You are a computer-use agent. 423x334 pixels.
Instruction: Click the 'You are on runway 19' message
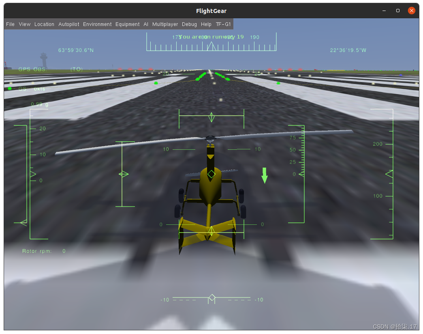211,37
